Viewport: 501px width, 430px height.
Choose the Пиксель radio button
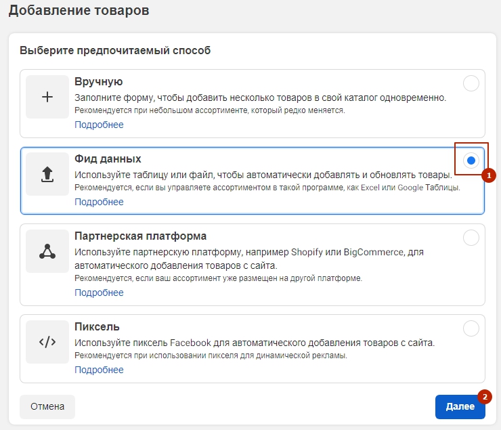[471, 328]
